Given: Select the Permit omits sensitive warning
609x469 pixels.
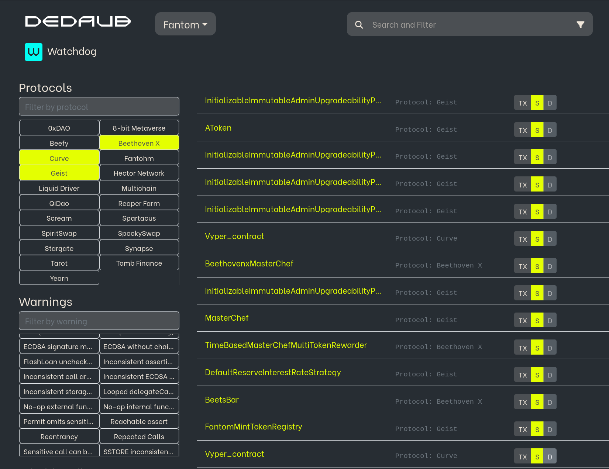Looking at the screenshot, I should (x=59, y=421).
